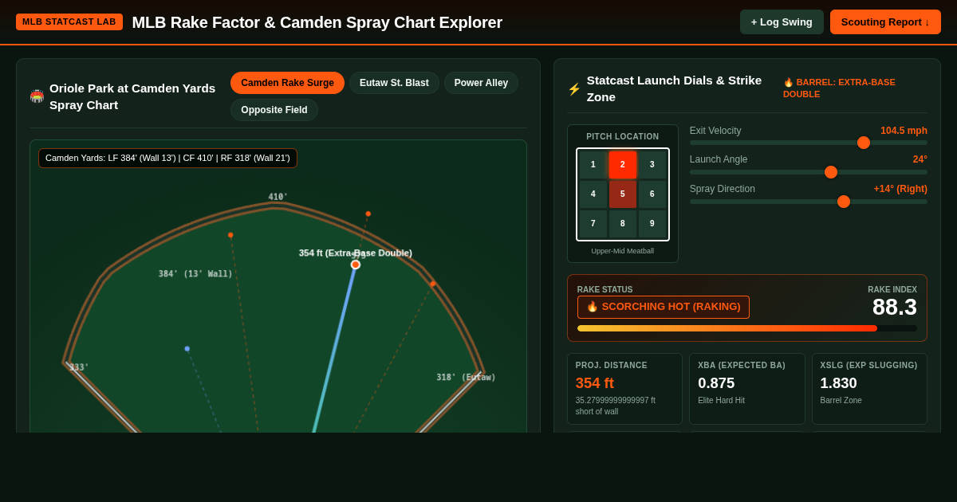Open the Scouting Report download
957x502 pixels.
pos(885,22)
